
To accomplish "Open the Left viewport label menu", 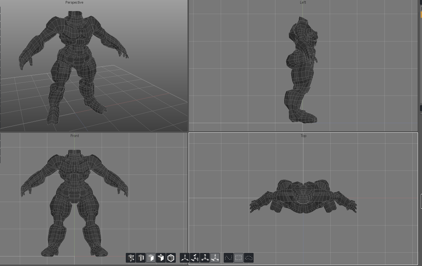I will click(303, 2).
